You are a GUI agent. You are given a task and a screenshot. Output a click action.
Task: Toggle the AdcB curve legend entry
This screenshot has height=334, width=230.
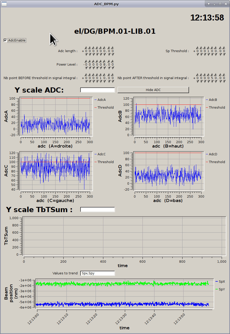[x=211, y=100]
